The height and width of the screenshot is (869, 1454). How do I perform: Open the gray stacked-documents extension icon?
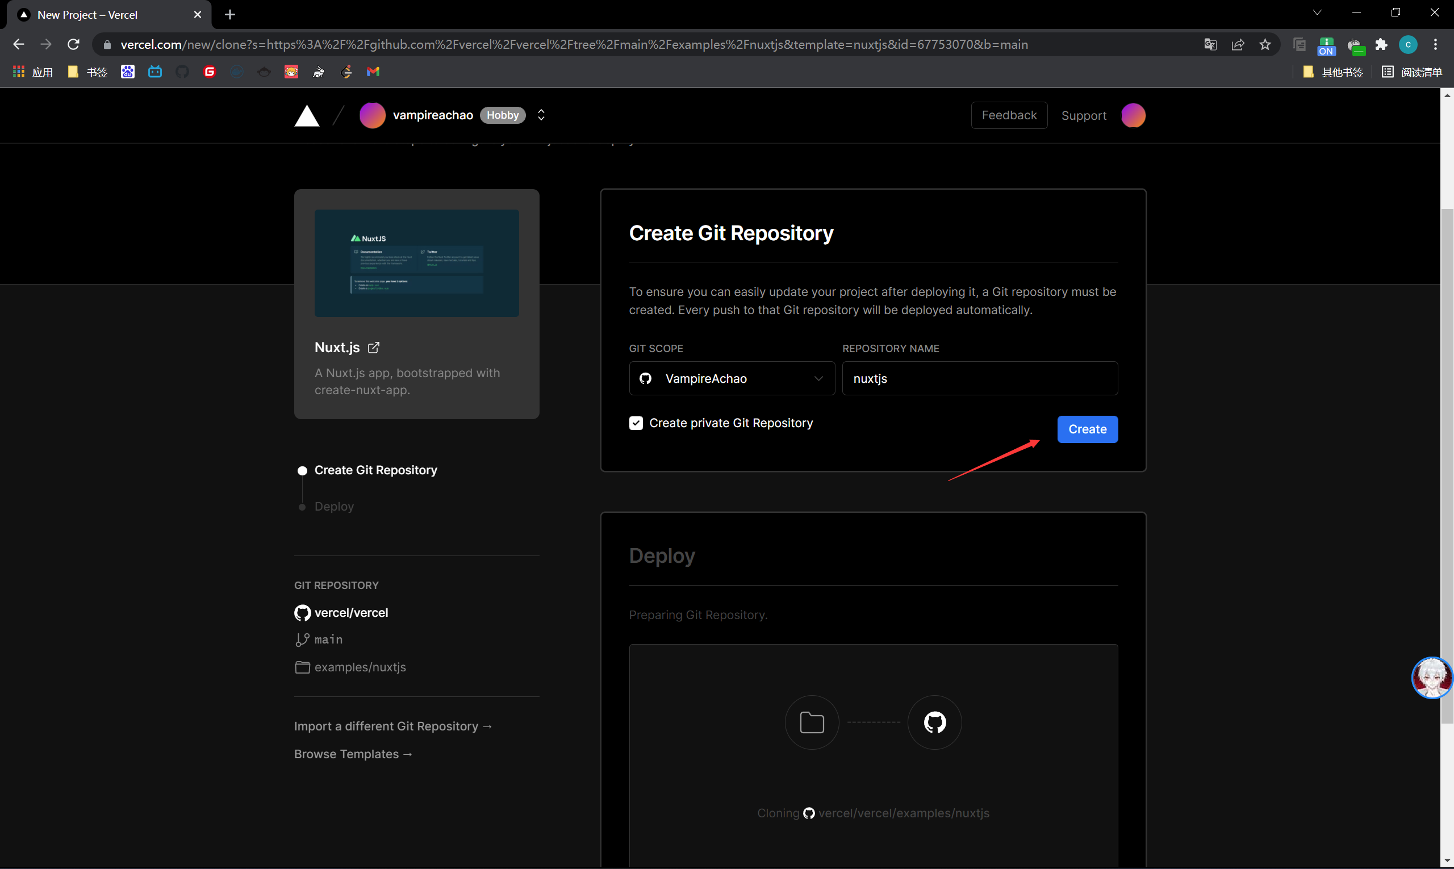pyautogui.click(x=1300, y=44)
